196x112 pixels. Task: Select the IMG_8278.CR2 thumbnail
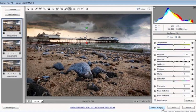coord(12,66)
